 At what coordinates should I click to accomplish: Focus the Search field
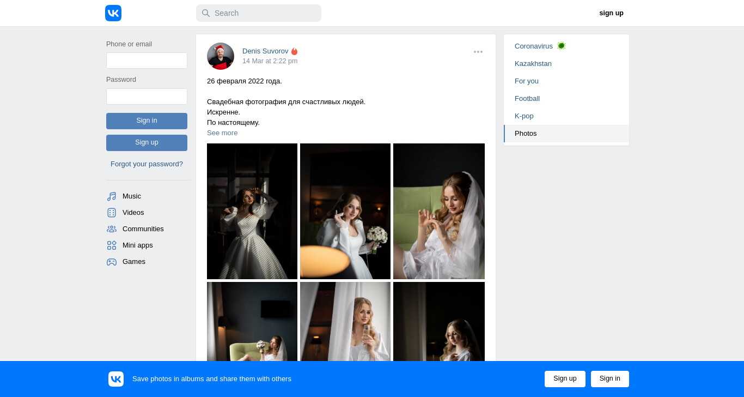[x=259, y=13]
